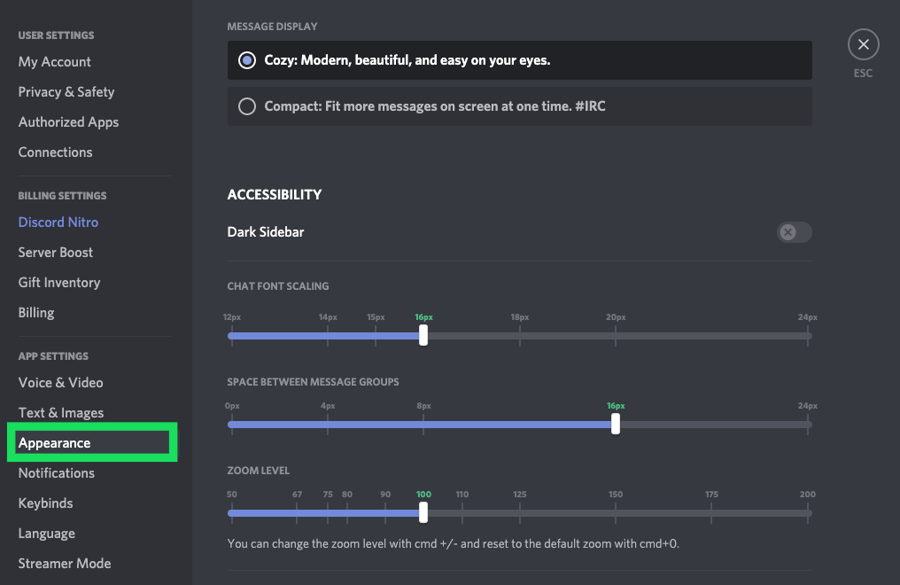Open Streamer Mode settings

coord(65,564)
